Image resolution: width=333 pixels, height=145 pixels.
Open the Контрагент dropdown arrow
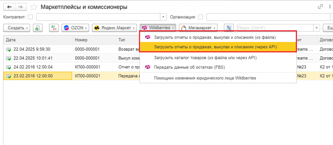coord(163,17)
